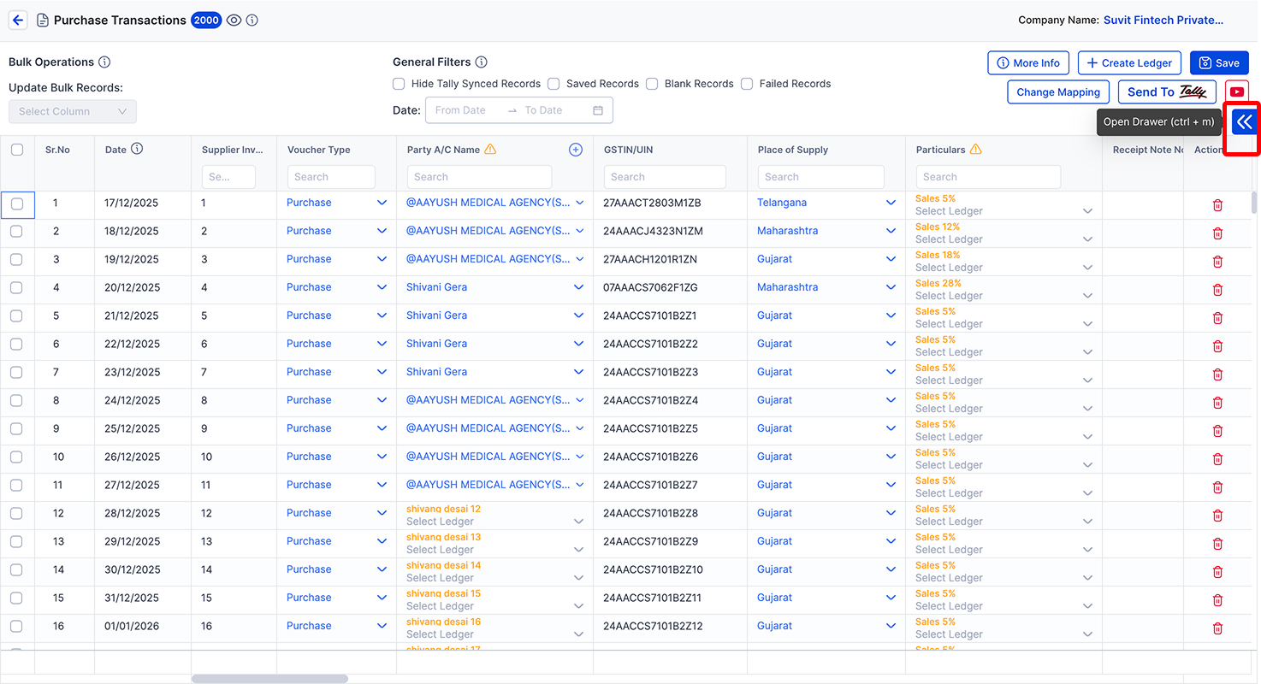This screenshot has height=684, width=1261.
Task: Click the Bulk Operations info icon
Action: pyautogui.click(x=104, y=62)
